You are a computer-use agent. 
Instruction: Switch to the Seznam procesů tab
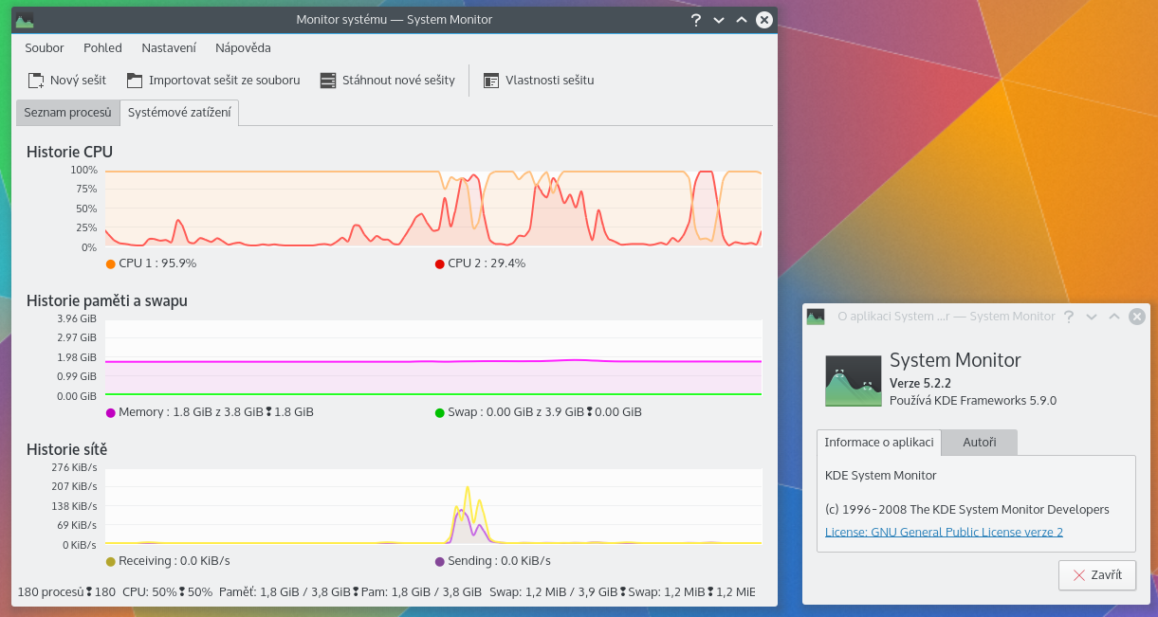tap(67, 113)
